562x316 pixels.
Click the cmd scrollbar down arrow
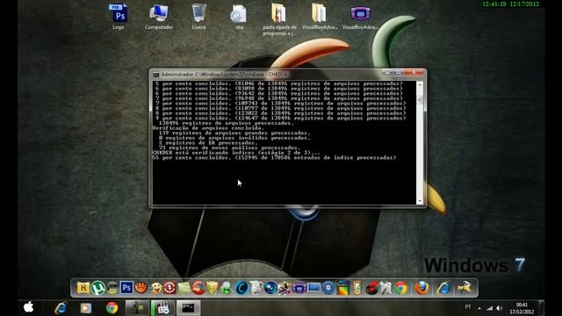[420, 201]
